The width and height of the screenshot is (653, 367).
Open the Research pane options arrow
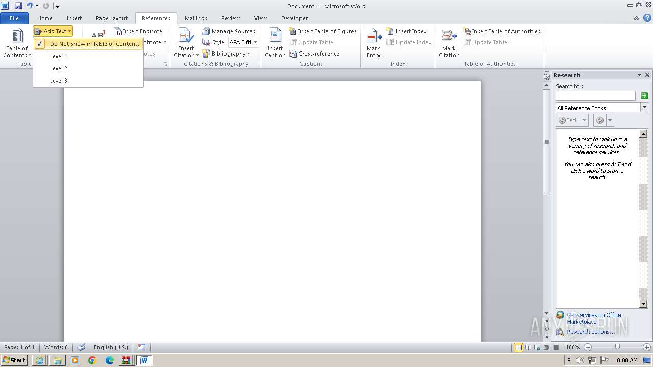pos(639,75)
